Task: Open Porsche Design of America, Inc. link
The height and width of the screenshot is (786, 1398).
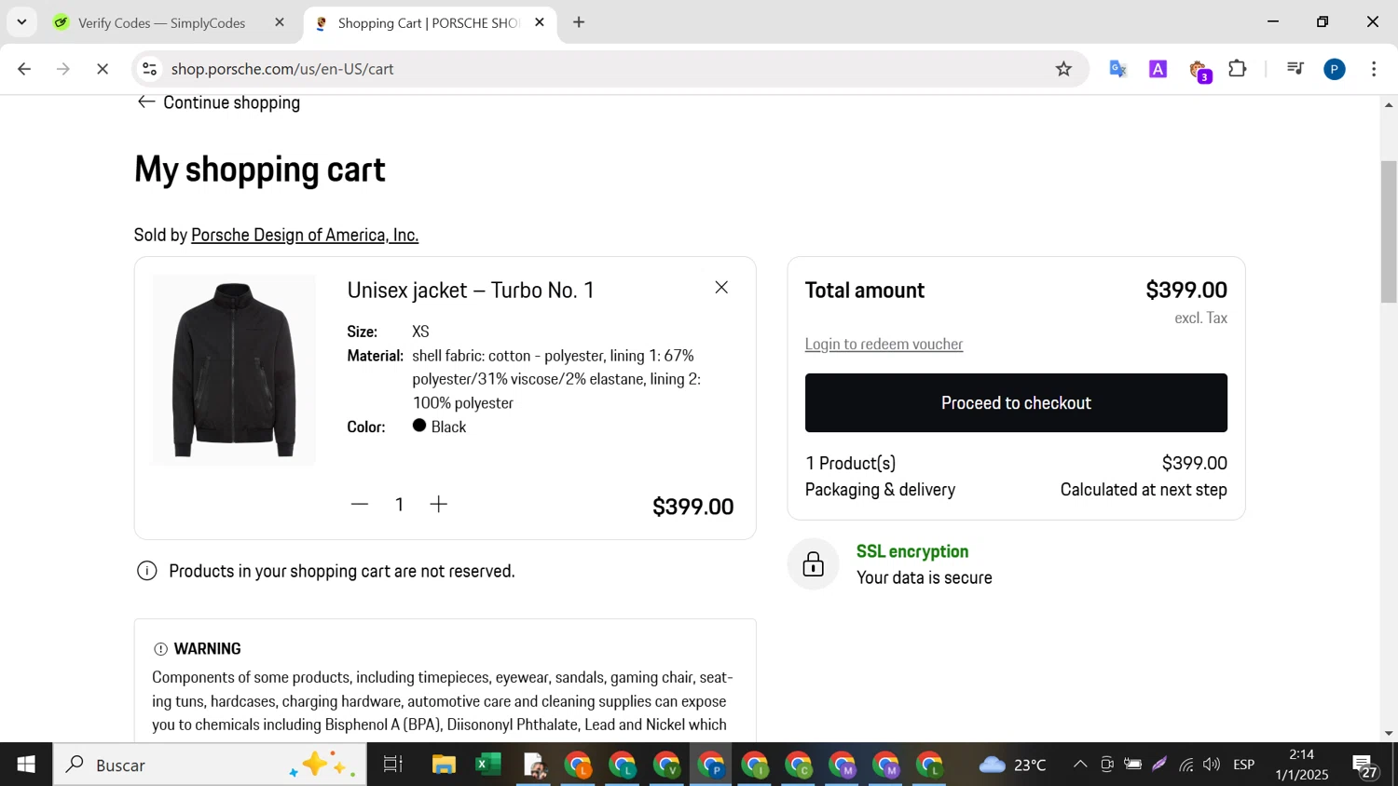Action: [305, 235]
